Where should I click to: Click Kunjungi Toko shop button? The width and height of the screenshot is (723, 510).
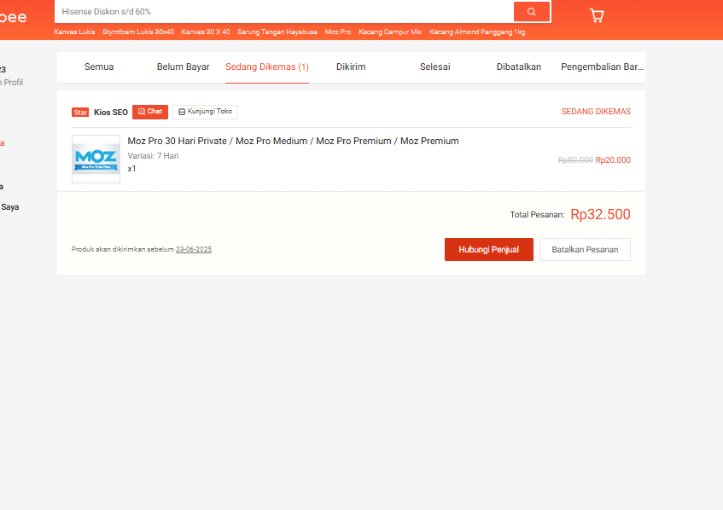coord(205,112)
